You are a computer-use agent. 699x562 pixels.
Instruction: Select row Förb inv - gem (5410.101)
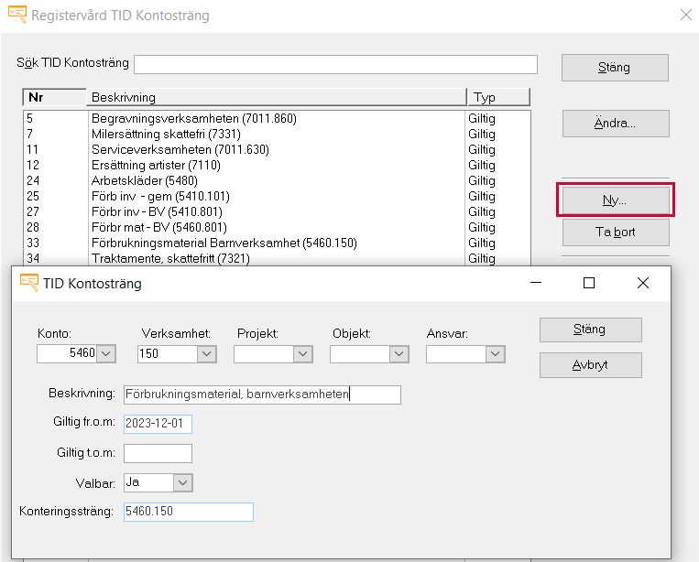point(277,197)
